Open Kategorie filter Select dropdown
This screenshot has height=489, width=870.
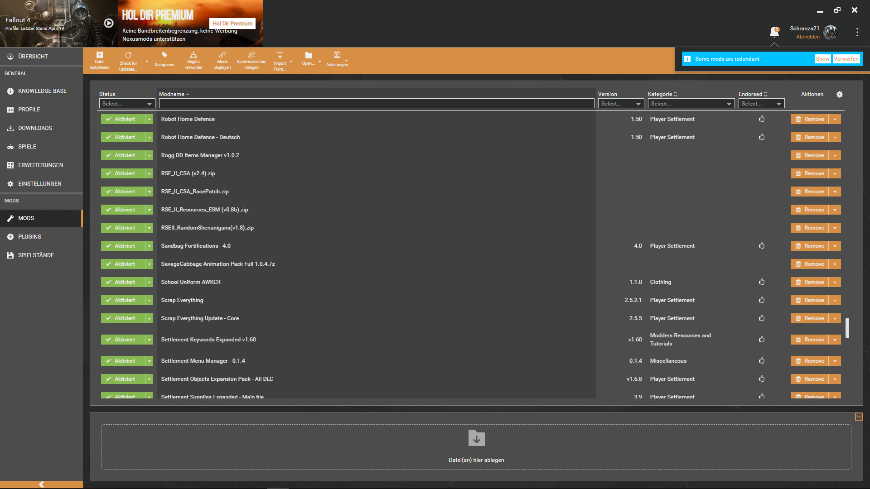click(691, 104)
